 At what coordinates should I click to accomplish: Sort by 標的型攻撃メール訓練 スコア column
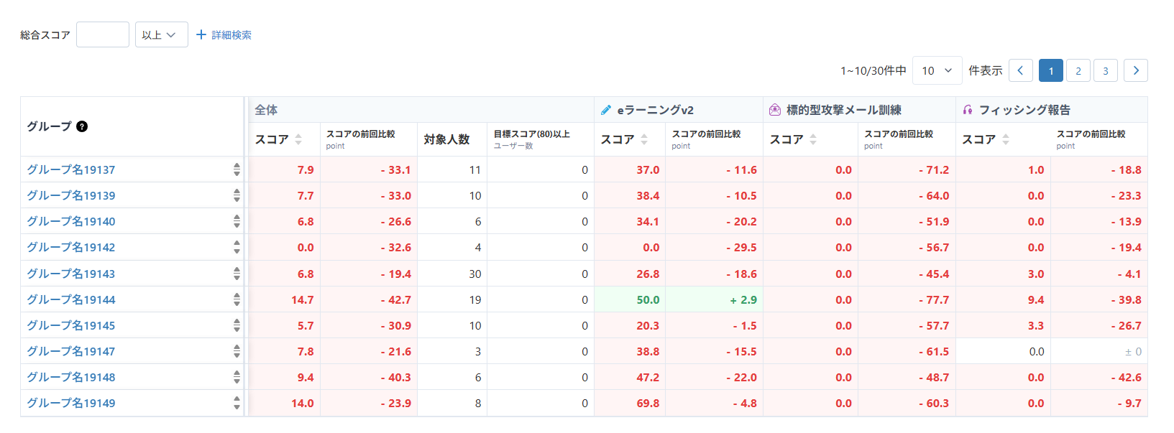click(x=813, y=139)
